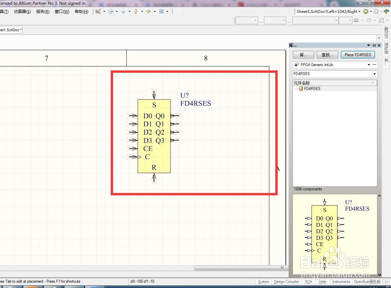Open the 仿真器(S) menu

click(x=22, y=11)
